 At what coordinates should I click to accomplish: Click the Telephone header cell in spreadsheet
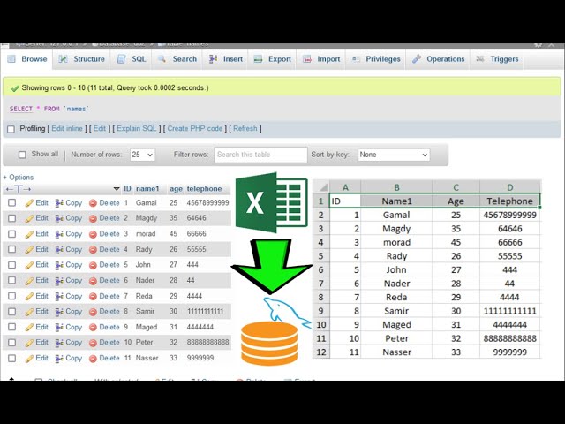pos(510,201)
